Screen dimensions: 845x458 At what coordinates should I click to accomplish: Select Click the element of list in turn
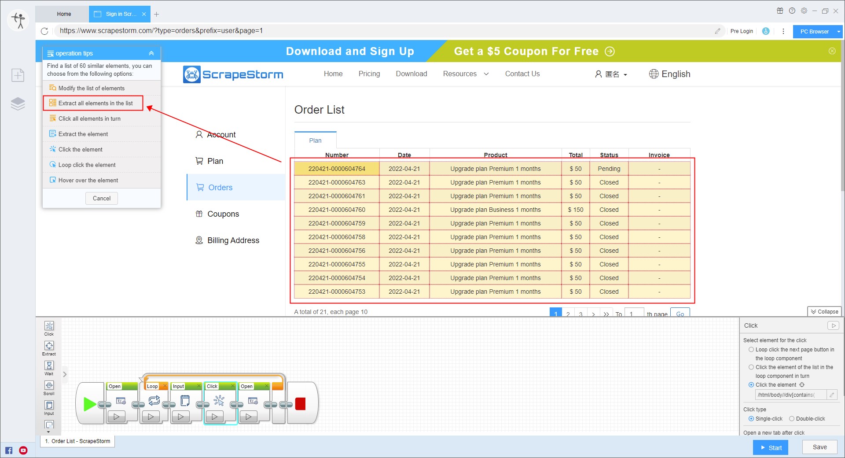751,367
